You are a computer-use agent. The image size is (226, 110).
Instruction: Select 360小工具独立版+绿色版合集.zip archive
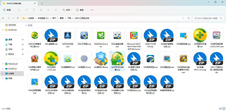pos(217,59)
